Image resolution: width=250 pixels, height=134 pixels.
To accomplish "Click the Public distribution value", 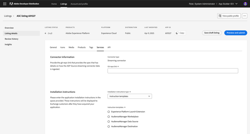I will [x=128, y=33].
